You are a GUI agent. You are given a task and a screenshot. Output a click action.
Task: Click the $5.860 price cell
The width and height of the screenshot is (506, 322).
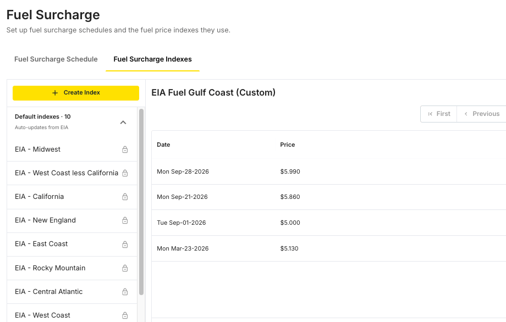(290, 197)
